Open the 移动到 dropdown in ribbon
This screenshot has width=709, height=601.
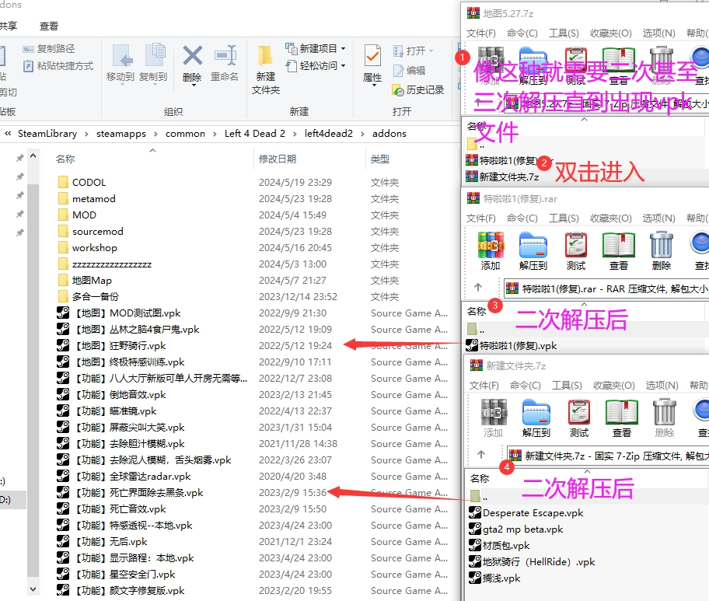(x=120, y=62)
